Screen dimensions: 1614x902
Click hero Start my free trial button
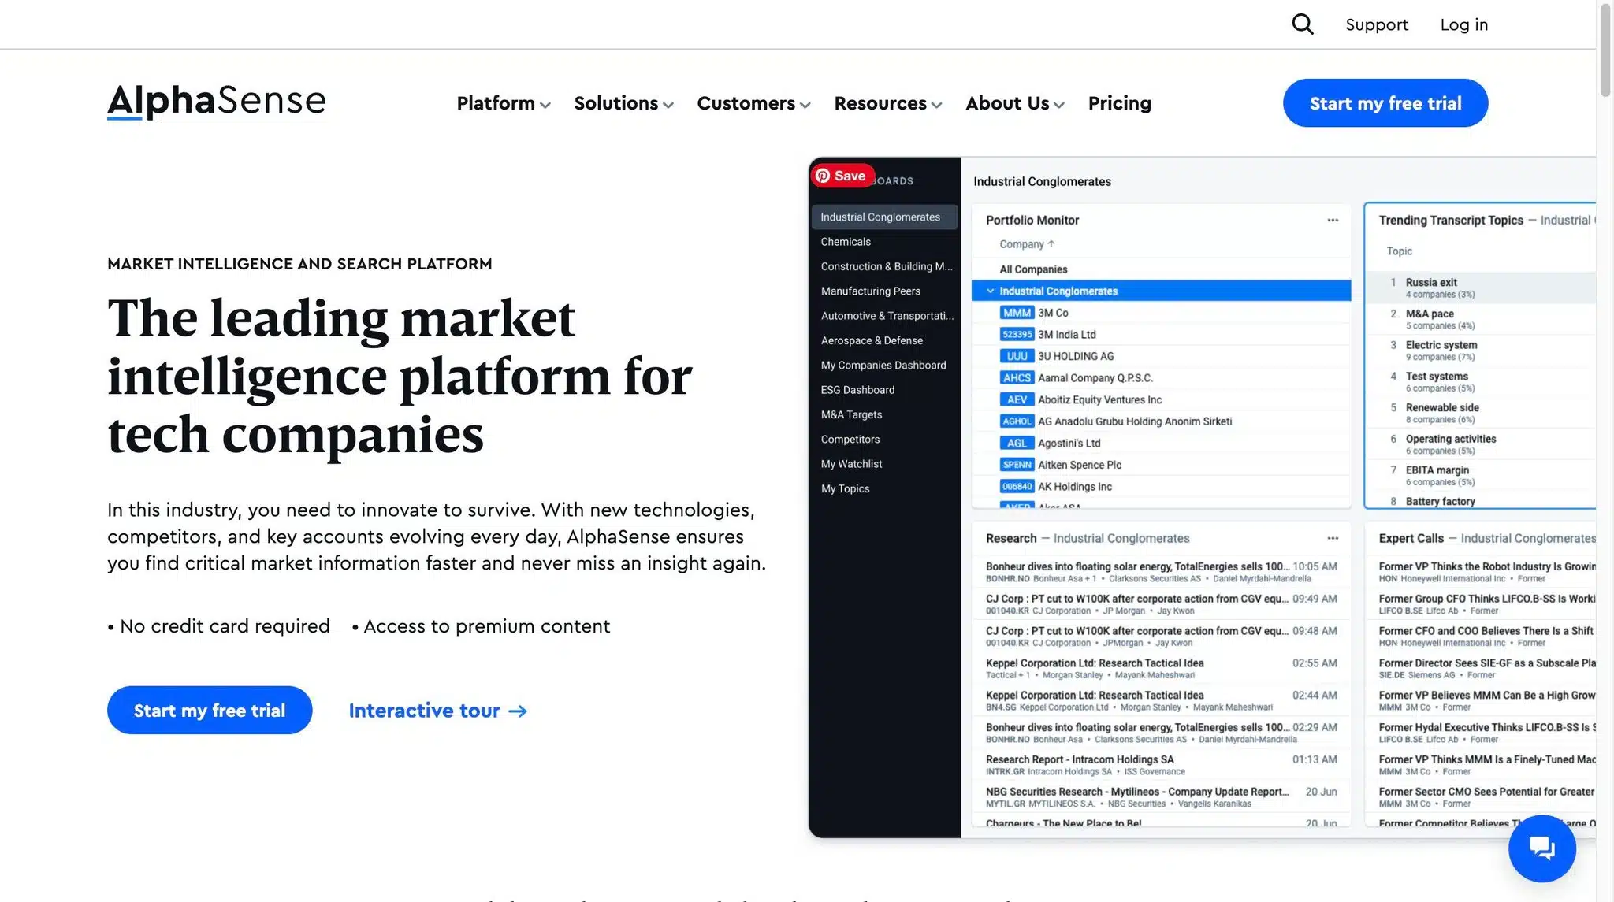point(210,710)
